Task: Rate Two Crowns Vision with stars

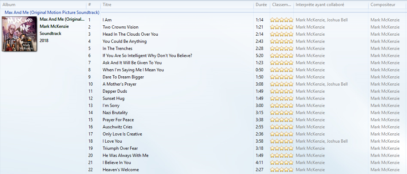Action: (x=281, y=27)
